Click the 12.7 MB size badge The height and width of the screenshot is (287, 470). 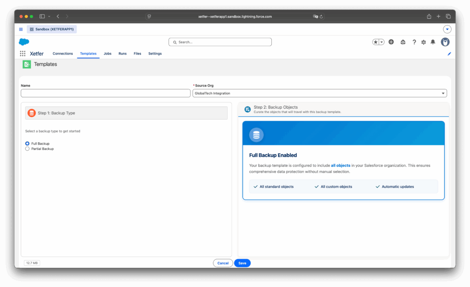click(32, 263)
